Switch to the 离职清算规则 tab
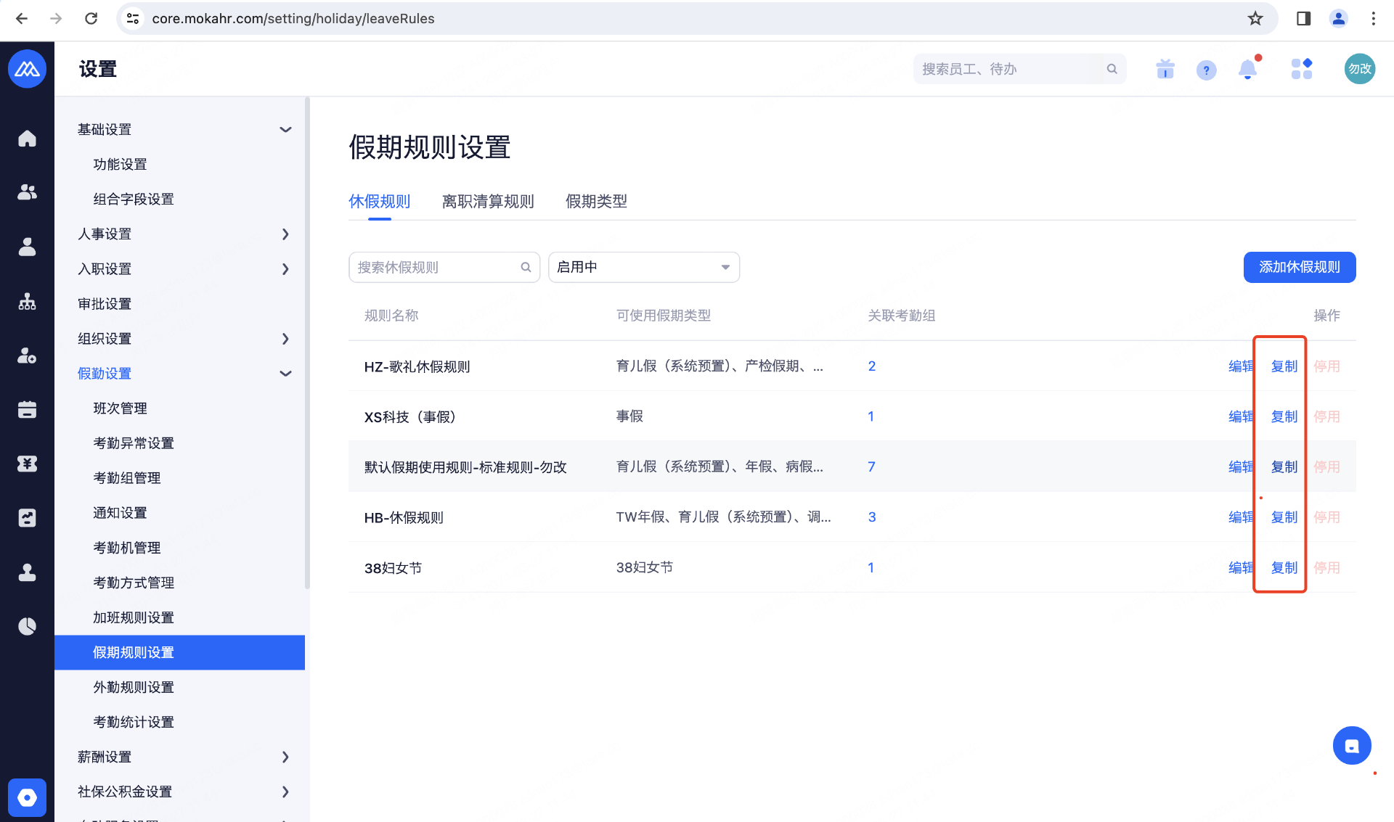Screen dimensions: 1394x822 tap(488, 201)
